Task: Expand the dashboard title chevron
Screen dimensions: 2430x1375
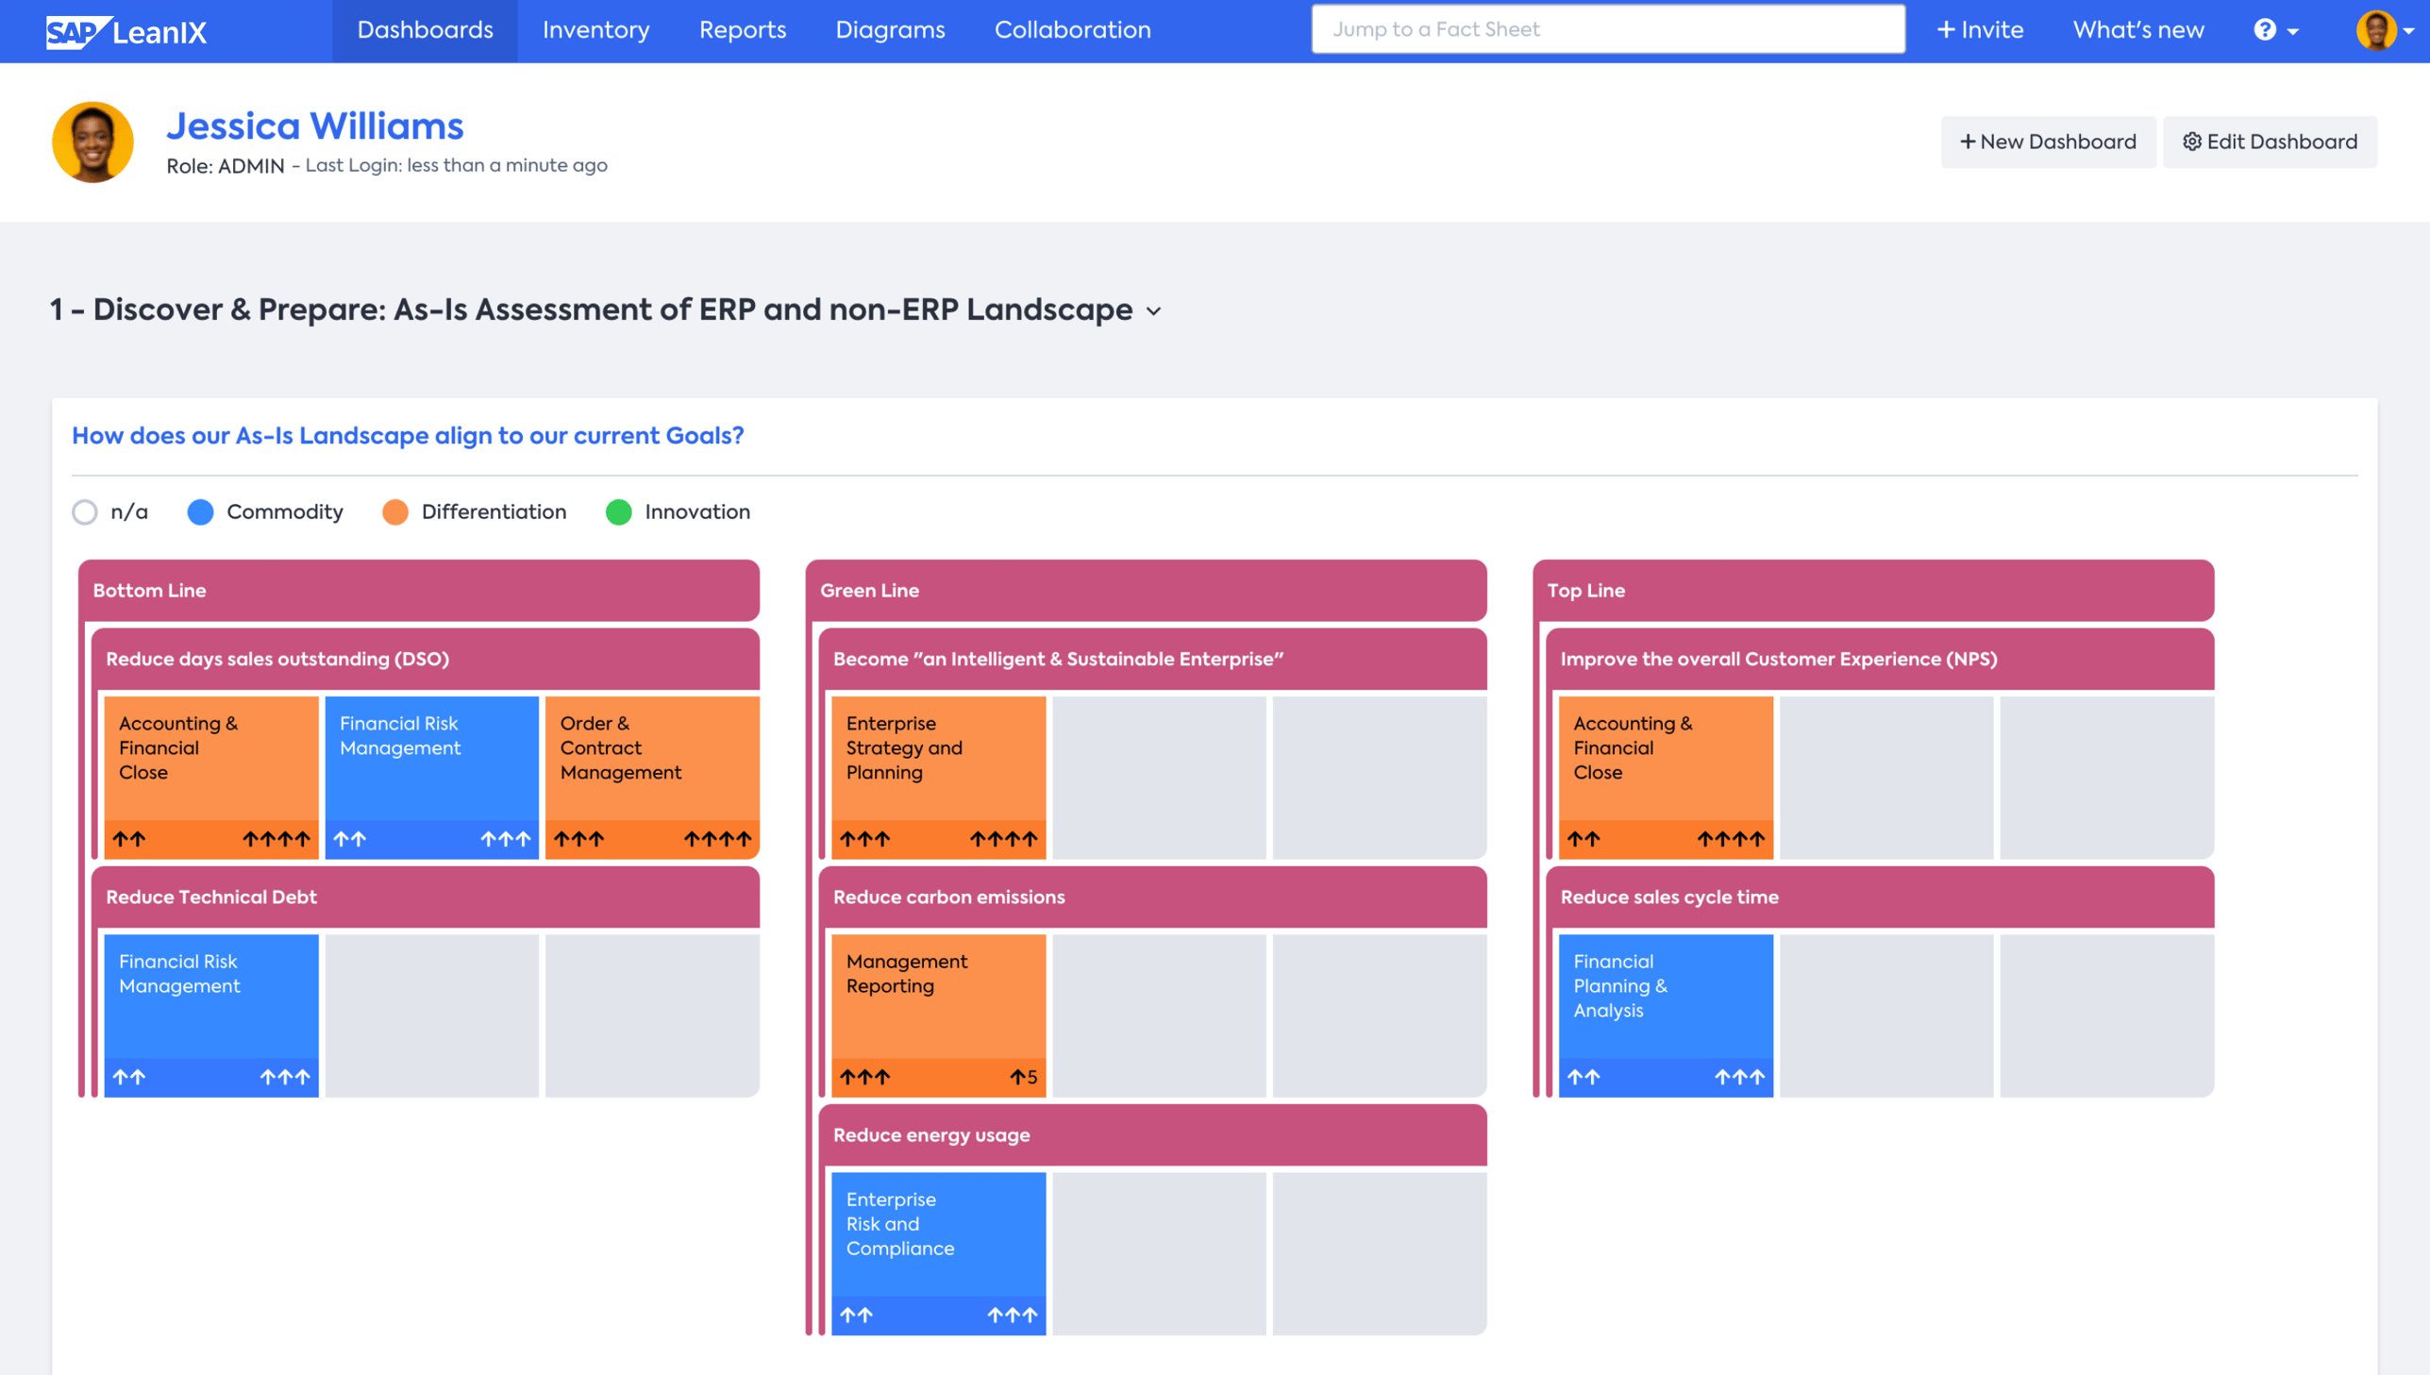Action: (1153, 311)
